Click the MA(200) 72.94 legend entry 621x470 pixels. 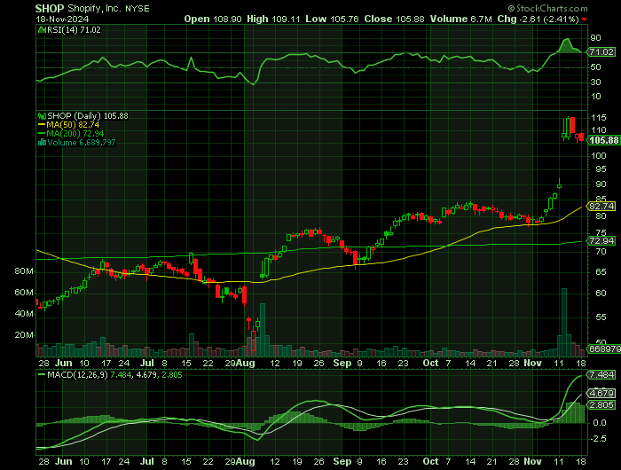(75, 133)
